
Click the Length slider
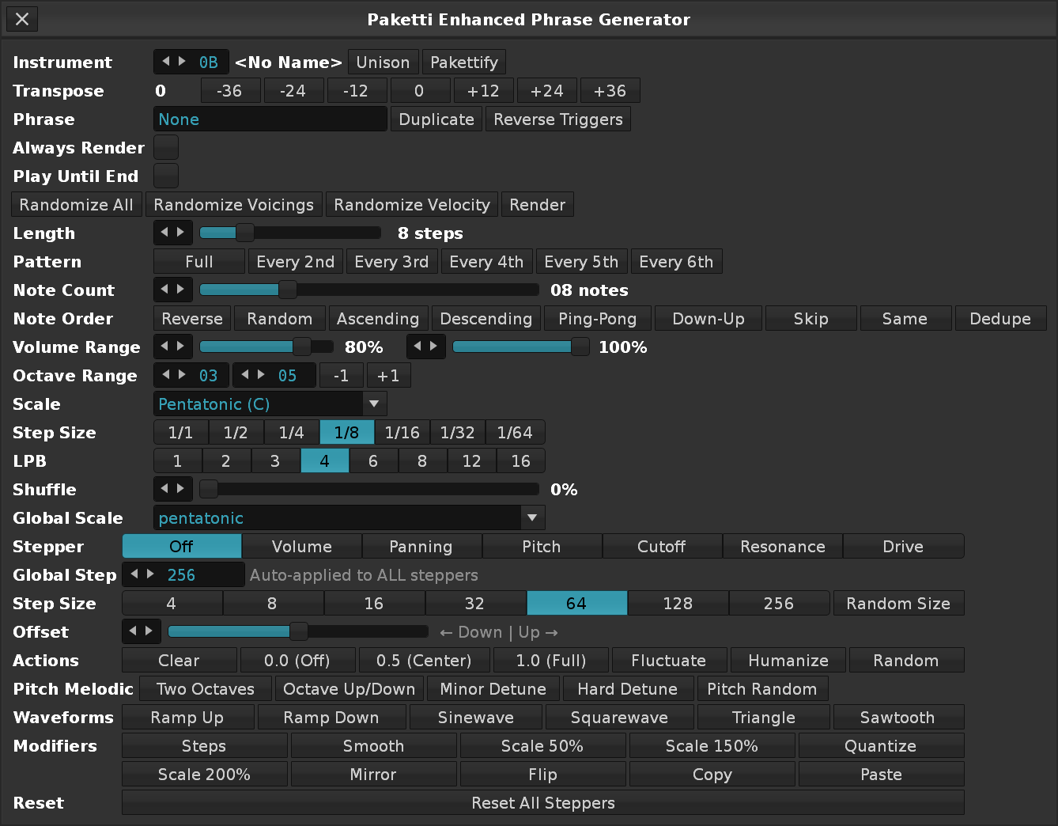(290, 233)
